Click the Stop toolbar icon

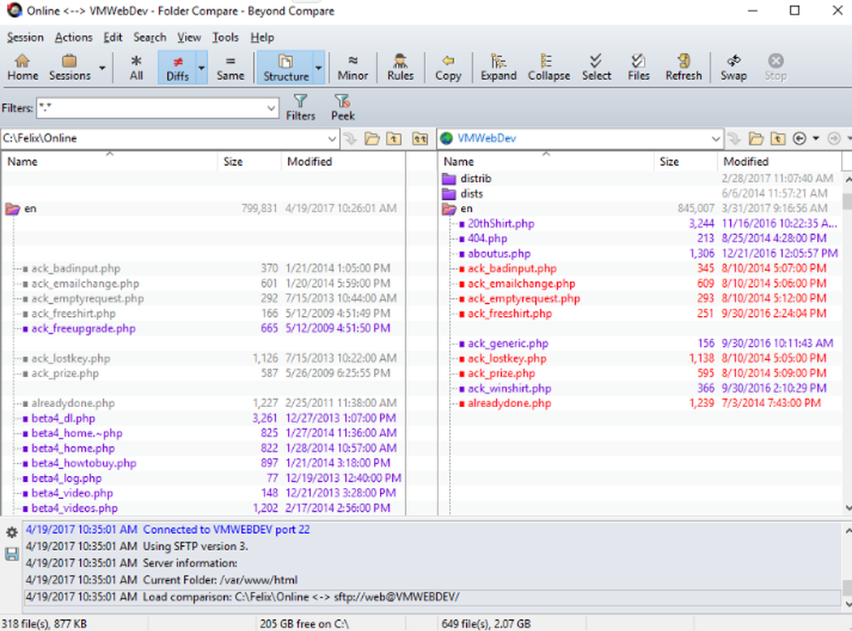point(775,67)
